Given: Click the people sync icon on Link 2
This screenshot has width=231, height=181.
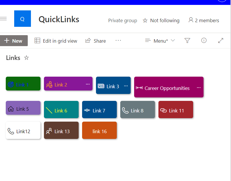Looking at the screenshot, I should click(x=49, y=85).
